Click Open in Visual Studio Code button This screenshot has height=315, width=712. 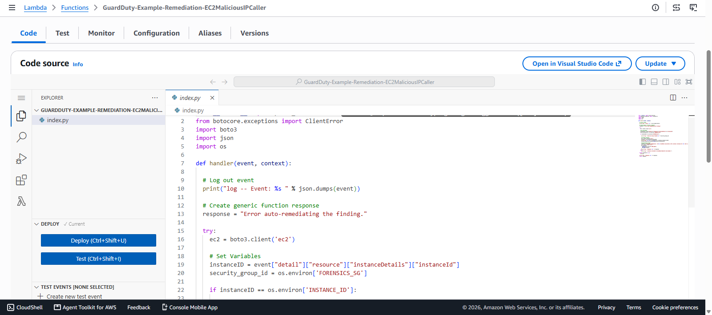[x=577, y=64]
